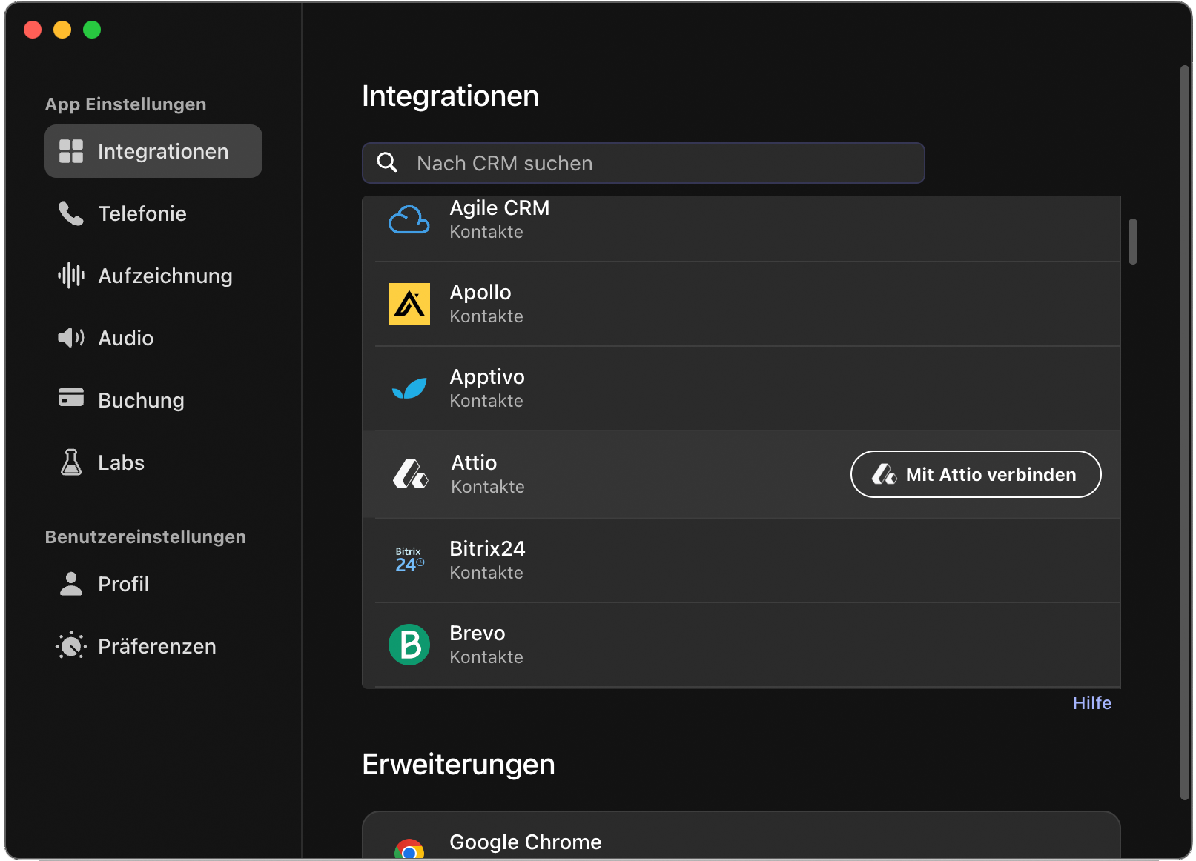
Task: Click the Google Chrome logo
Action: tap(409, 849)
